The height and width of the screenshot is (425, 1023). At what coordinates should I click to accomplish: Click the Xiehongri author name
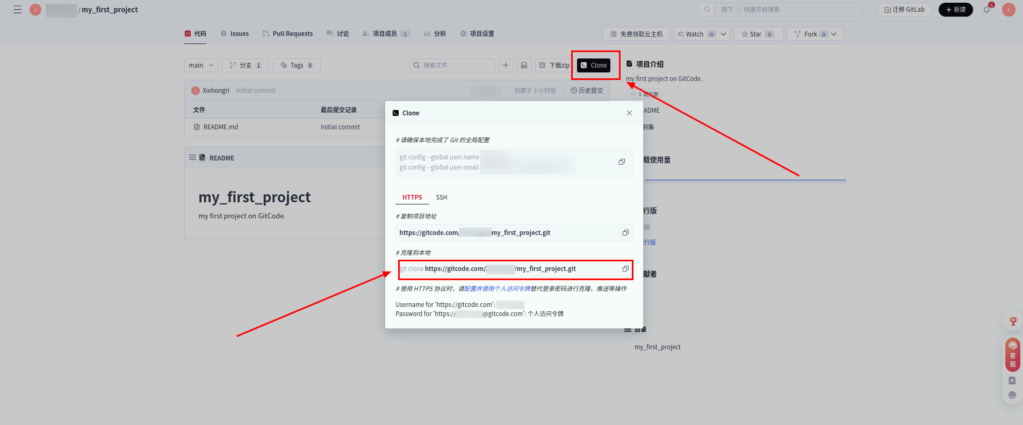[216, 91]
